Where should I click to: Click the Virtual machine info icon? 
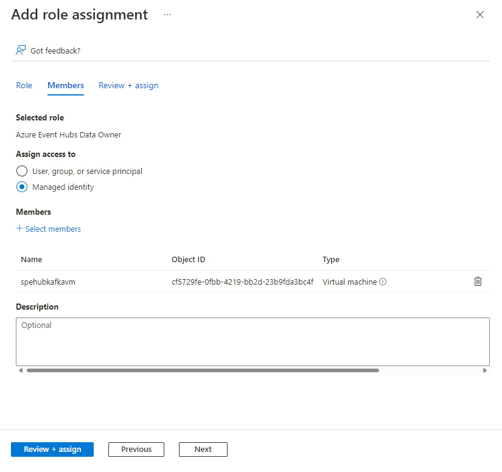pos(383,282)
